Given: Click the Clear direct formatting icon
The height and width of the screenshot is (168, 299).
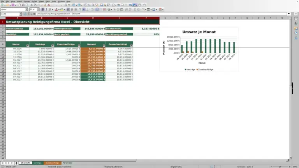Looking at the screenshot, I should pyautogui.click(x=49, y=5).
